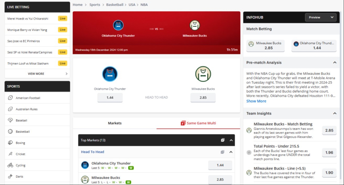Switch to the Same Game Multi tab
The height and width of the screenshot is (185, 344).
point(198,123)
